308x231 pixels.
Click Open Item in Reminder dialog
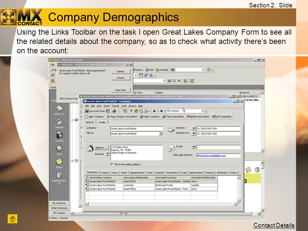point(121,90)
